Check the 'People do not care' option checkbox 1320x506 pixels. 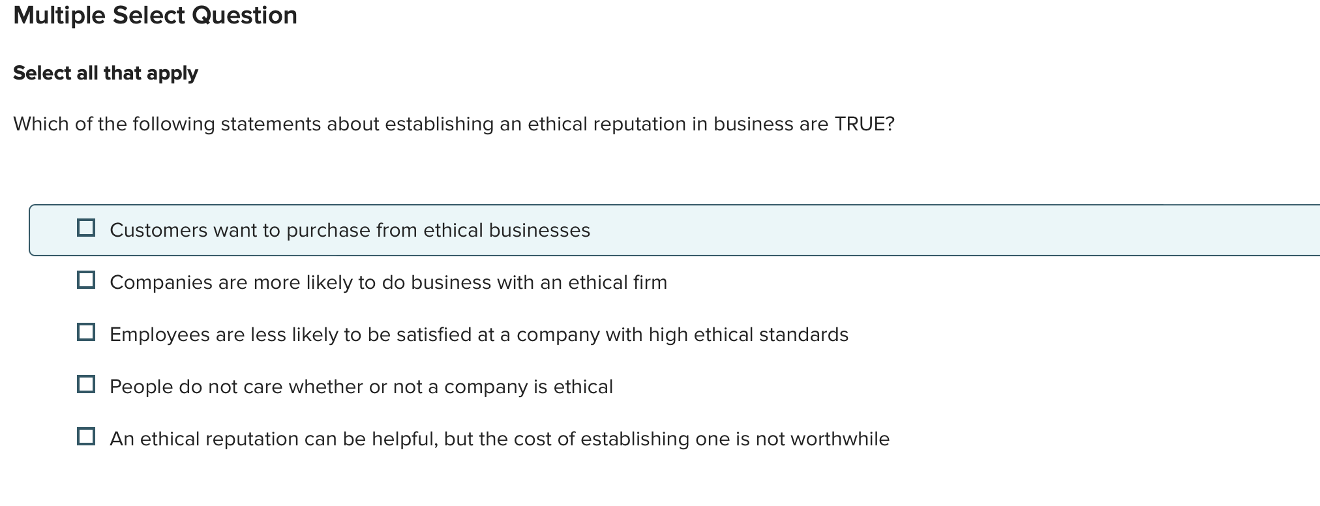86,385
